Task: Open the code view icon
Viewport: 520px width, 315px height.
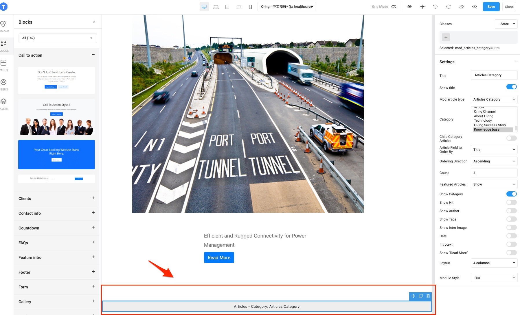Action: click(475, 7)
